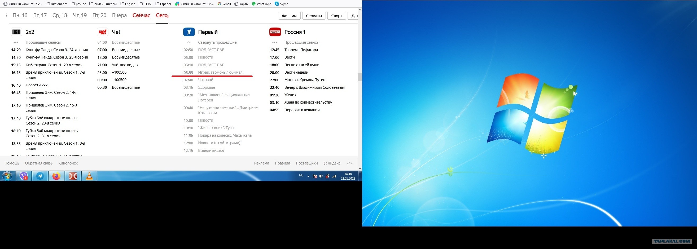The width and height of the screenshot is (697, 249).
Task: Open Повара на колесах. Махачкала listing
Action: tap(225, 135)
